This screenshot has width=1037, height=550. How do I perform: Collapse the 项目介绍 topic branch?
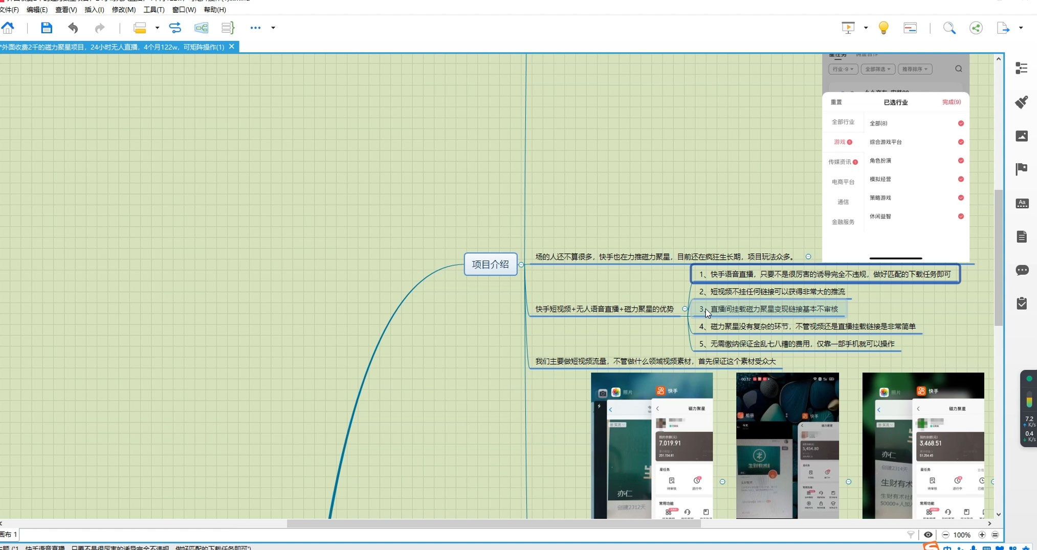[x=521, y=265]
